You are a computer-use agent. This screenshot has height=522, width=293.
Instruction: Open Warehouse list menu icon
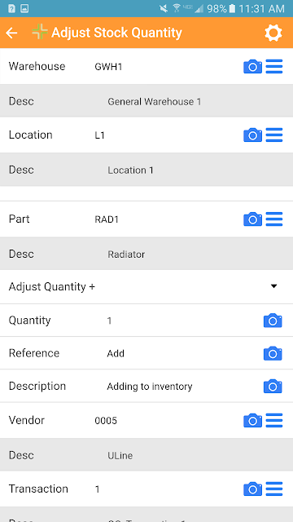coord(274,66)
